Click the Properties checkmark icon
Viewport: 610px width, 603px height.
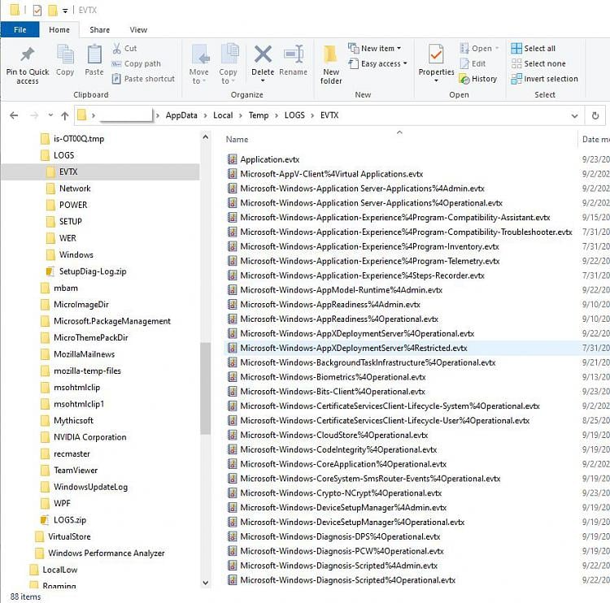436,54
